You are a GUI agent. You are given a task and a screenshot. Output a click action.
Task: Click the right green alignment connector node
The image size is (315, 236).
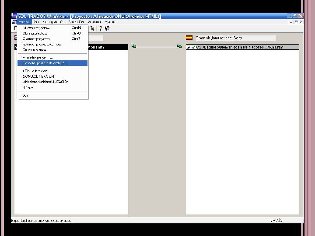point(179,46)
